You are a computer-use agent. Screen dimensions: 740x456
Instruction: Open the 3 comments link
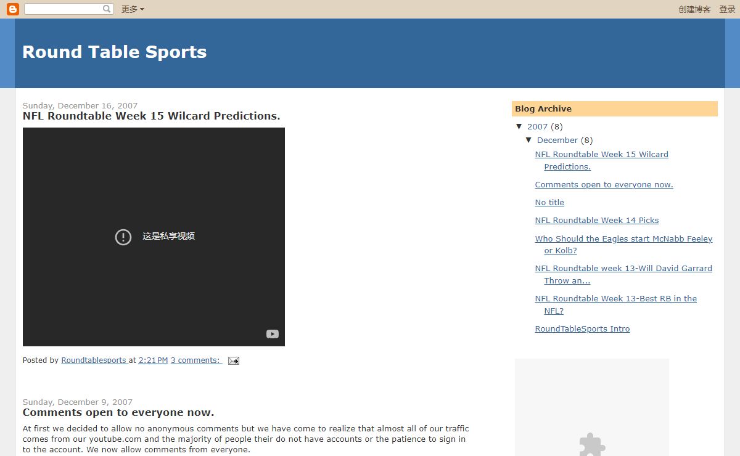click(196, 360)
